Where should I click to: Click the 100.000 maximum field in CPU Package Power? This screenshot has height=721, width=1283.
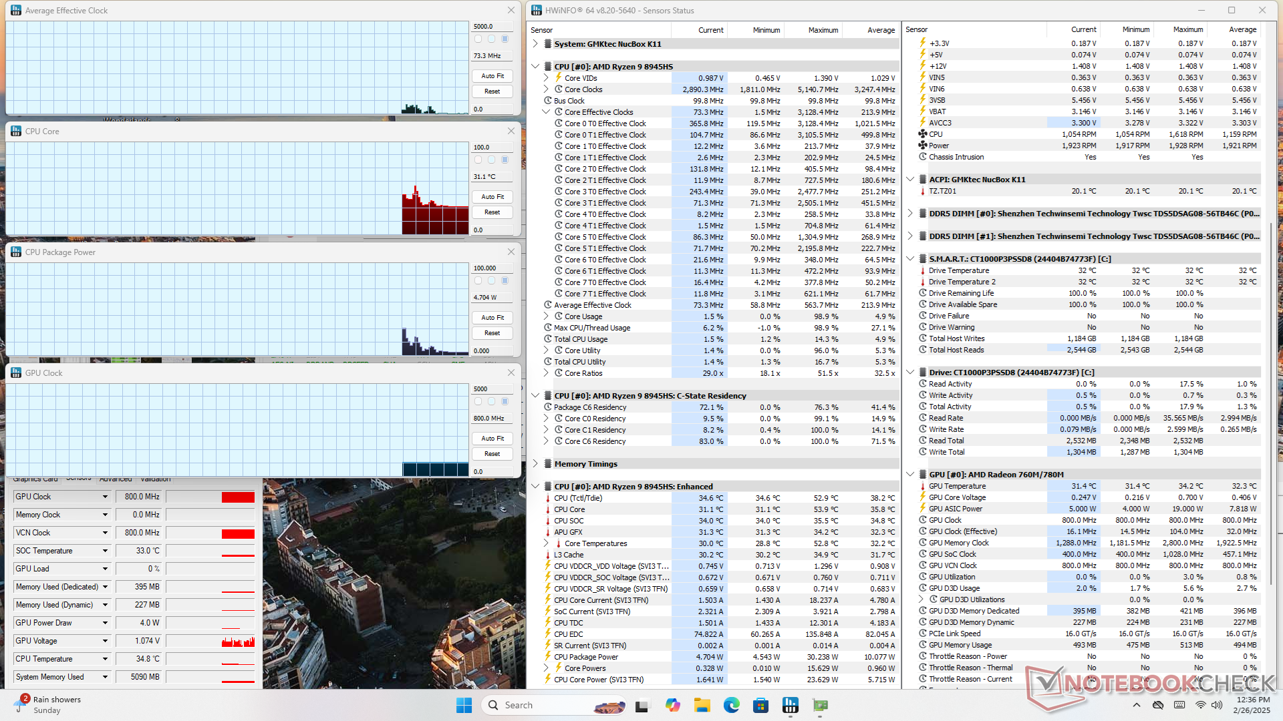click(x=492, y=268)
